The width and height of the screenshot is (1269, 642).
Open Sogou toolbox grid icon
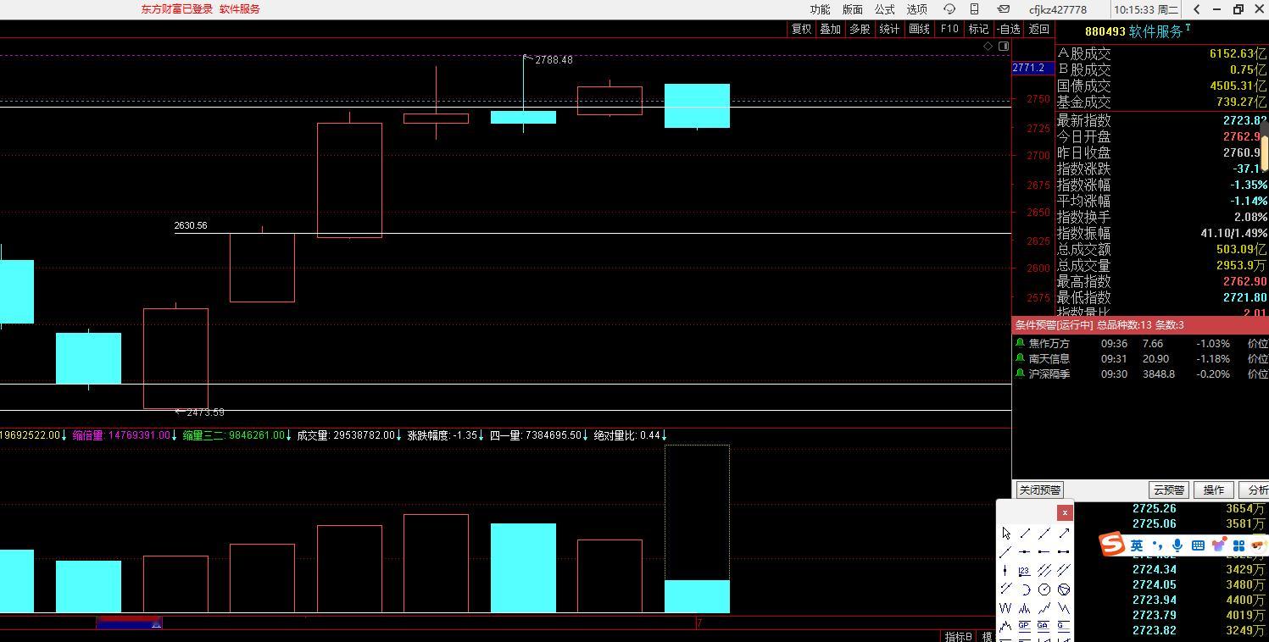(x=1239, y=545)
